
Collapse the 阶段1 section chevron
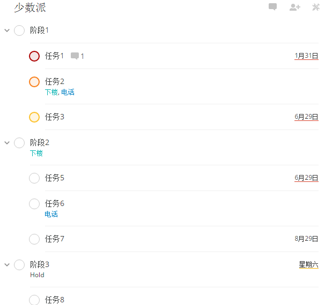7,30
